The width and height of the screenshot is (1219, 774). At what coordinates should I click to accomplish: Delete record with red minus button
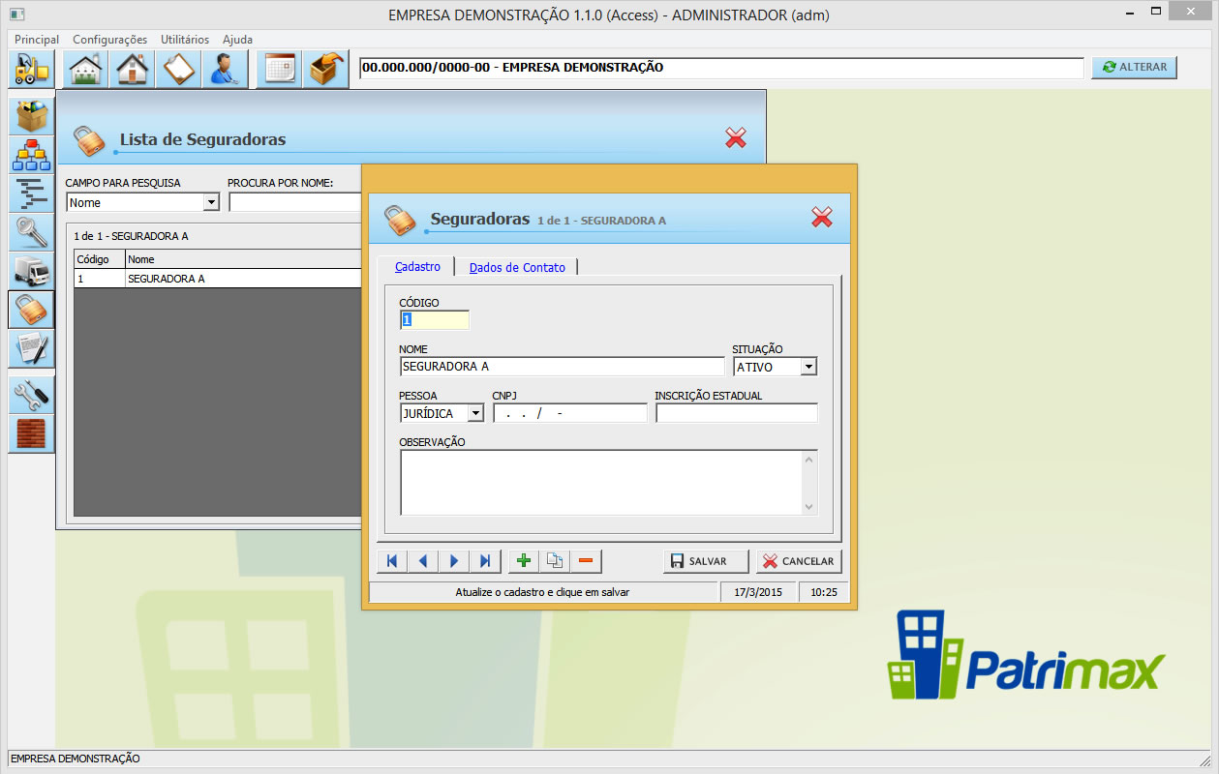click(586, 561)
